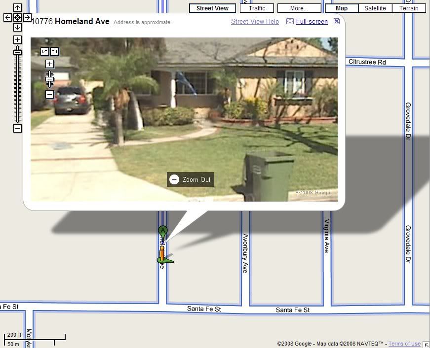Pan the map right with the arrow
Image resolution: width=430 pixels, height=348 pixels.
27,17
